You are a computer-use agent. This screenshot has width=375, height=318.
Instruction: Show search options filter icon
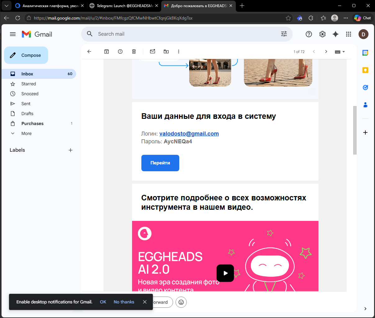click(284, 34)
